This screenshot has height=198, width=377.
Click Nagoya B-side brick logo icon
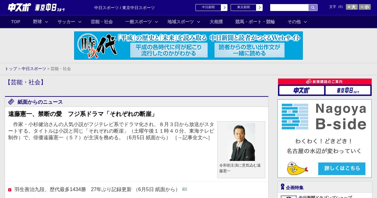coord(295,117)
